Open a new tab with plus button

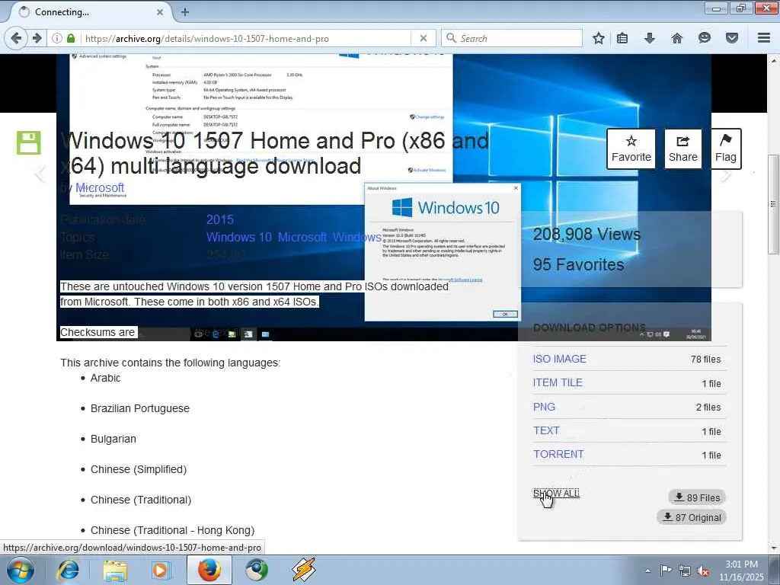coord(185,12)
